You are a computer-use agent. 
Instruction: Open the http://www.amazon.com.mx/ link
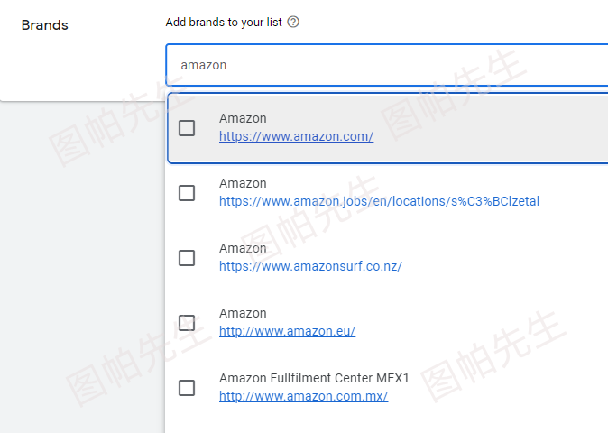(x=303, y=396)
